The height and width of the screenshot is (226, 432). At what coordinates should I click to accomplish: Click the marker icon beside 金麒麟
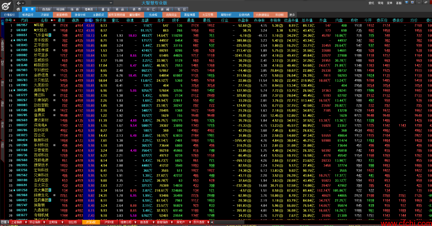pos(54,110)
